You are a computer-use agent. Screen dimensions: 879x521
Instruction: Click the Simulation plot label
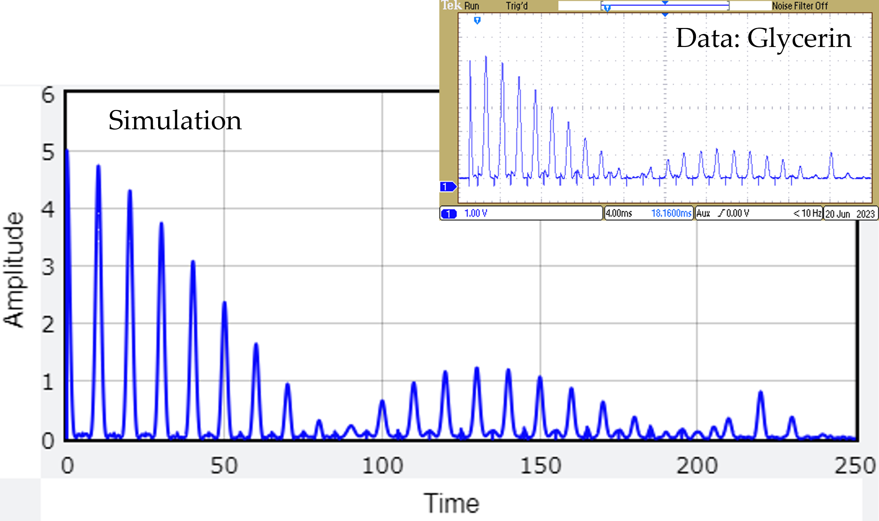[175, 120]
